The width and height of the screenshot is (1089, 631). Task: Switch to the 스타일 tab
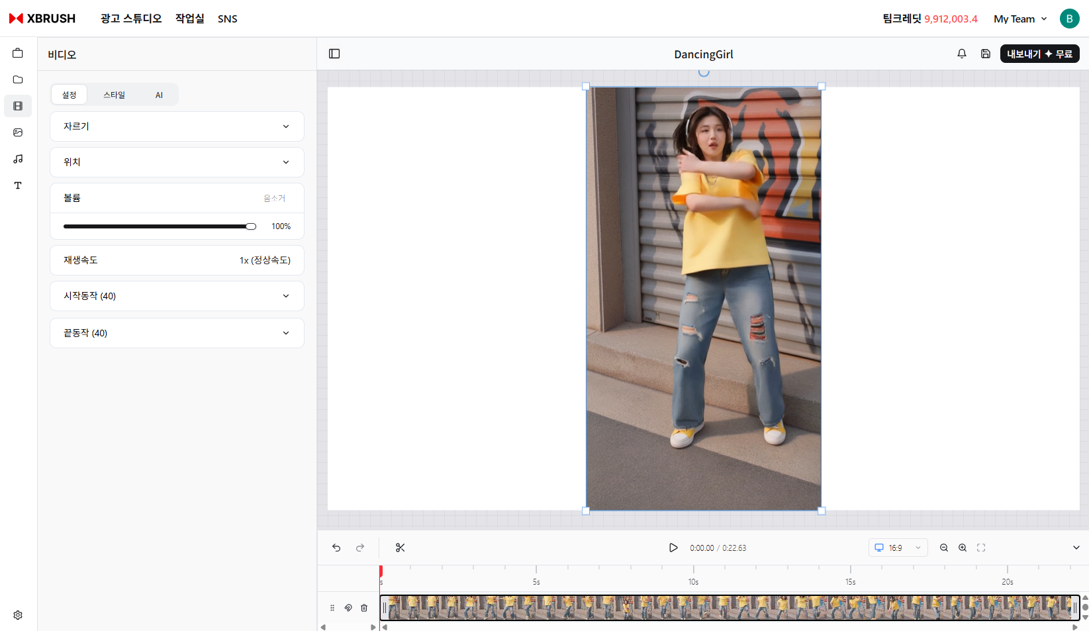coord(113,95)
